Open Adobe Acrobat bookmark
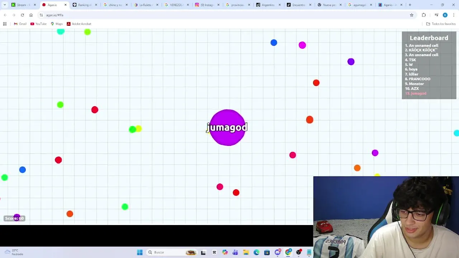Screen dimensions: 459x258 point(79,24)
